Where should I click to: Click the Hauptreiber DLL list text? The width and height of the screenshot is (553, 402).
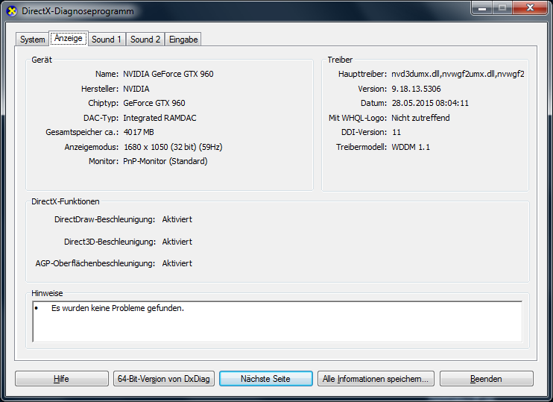(458, 75)
